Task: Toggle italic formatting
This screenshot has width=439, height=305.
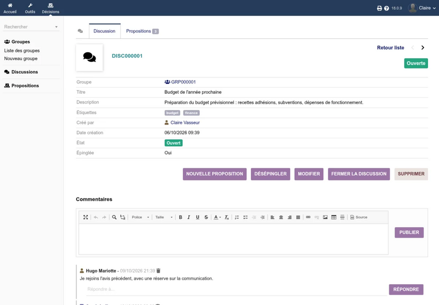Action: pyautogui.click(x=189, y=217)
